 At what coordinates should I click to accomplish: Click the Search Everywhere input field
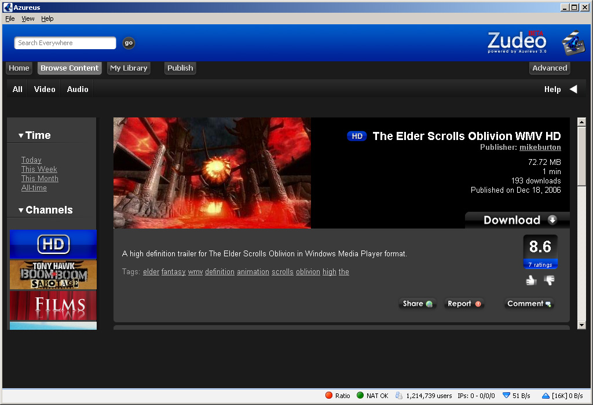pyautogui.click(x=65, y=43)
